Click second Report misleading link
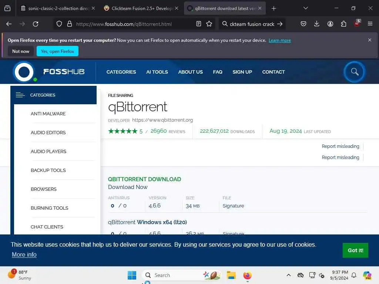This screenshot has width=379, height=284. (341, 158)
